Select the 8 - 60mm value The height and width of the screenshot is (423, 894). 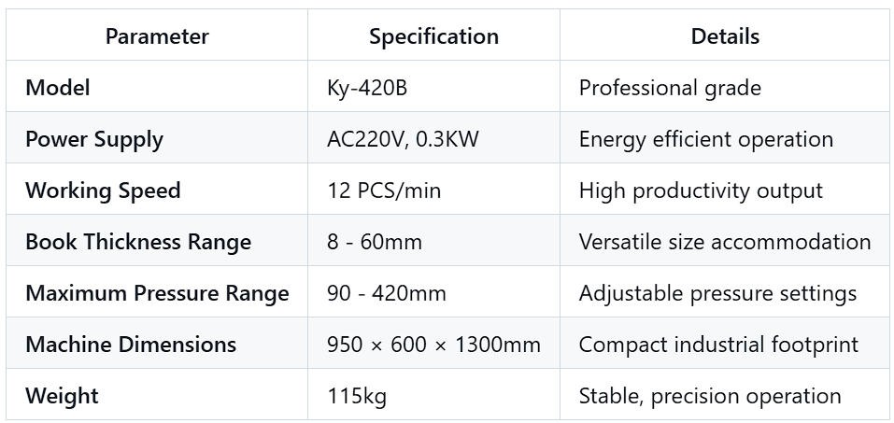click(x=375, y=242)
